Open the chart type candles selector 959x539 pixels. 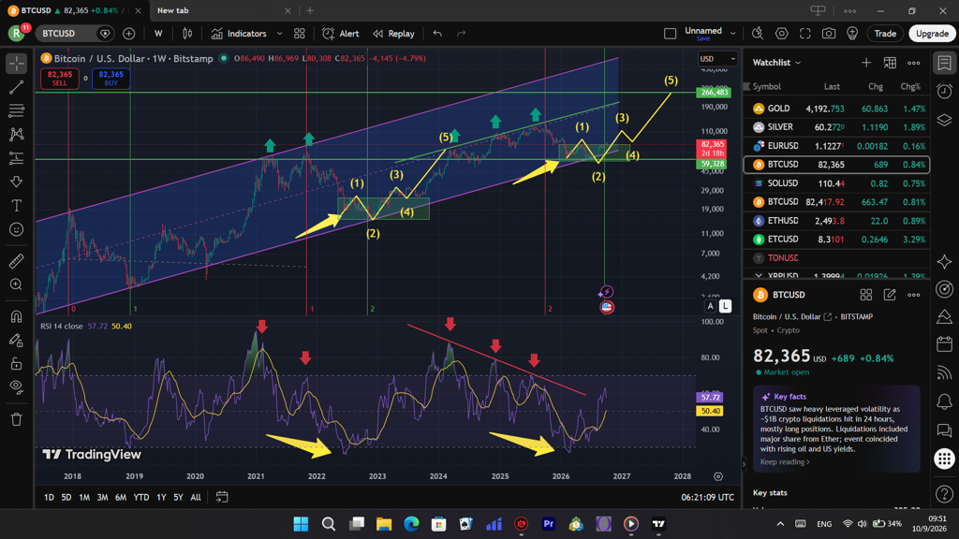[187, 34]
